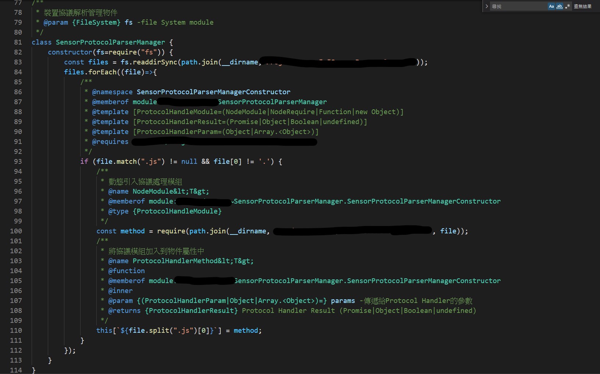Click line number 81 in the gutter
Viewport: 600px width, 374px height.
click(x=18, y=42)
